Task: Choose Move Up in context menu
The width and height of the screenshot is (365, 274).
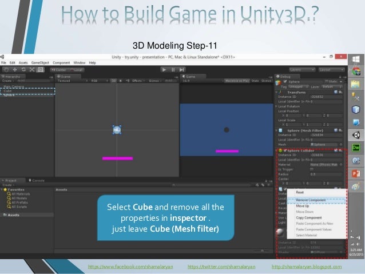Action: click(x=303, y=206)
